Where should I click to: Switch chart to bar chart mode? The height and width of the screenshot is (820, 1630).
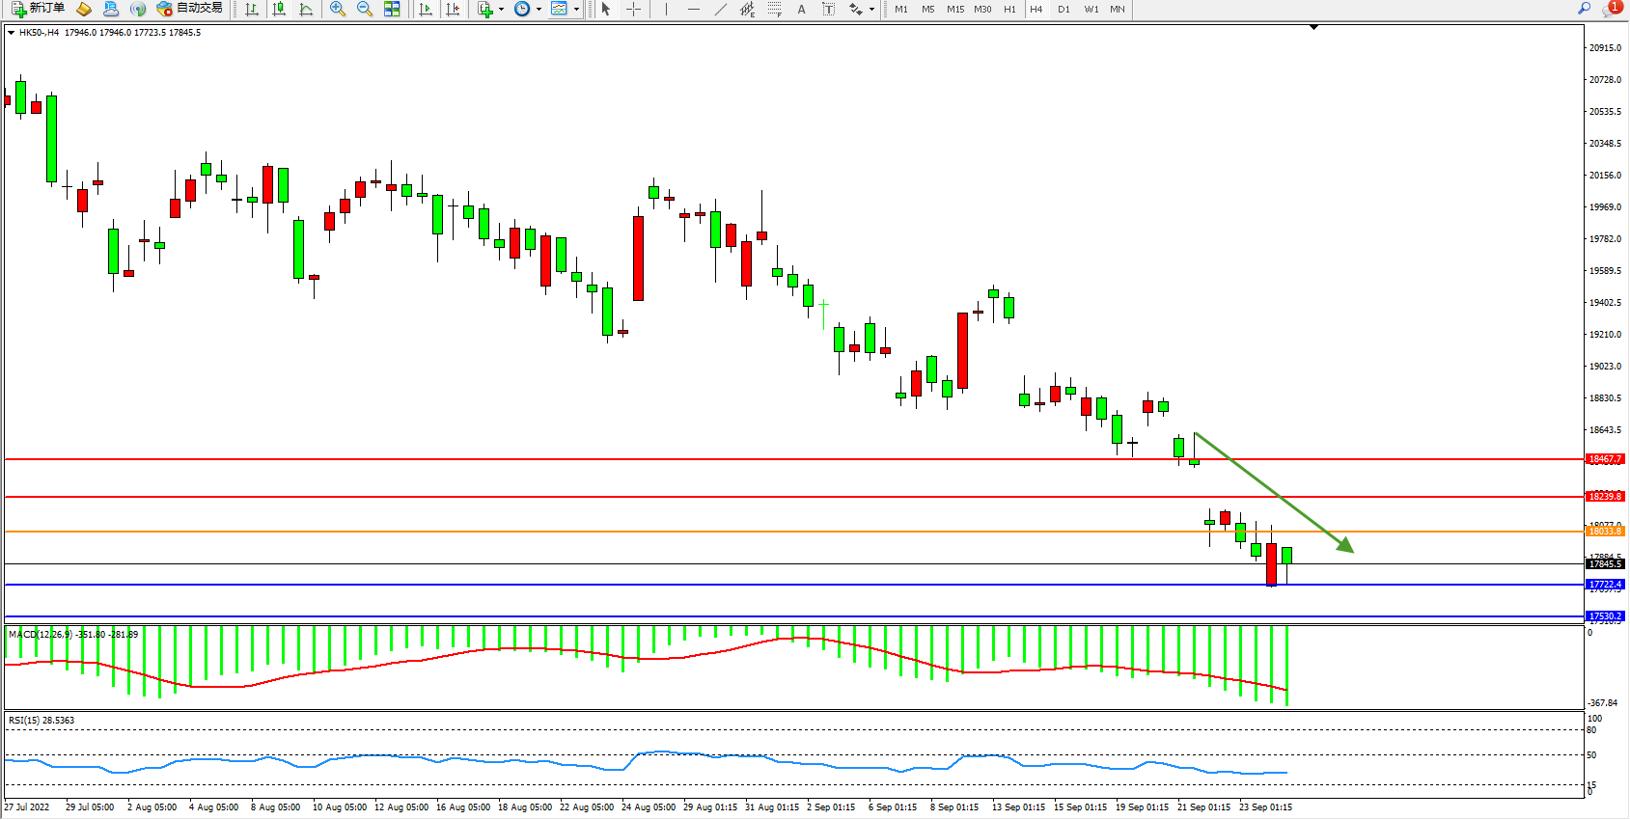252,9
